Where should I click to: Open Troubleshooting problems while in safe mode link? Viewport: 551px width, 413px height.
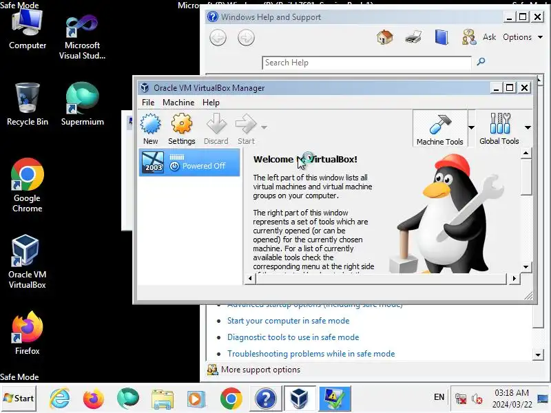pos(311,354)
